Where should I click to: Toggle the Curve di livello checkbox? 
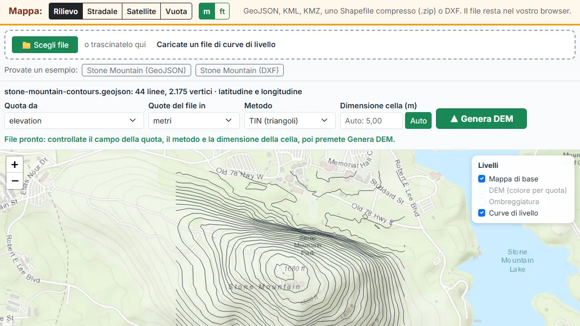click(481, 213)
